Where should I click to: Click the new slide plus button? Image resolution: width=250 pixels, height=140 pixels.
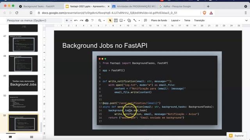pyautogui.click(x=67, y=21)
